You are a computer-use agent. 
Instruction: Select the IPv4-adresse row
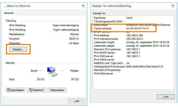101,35
